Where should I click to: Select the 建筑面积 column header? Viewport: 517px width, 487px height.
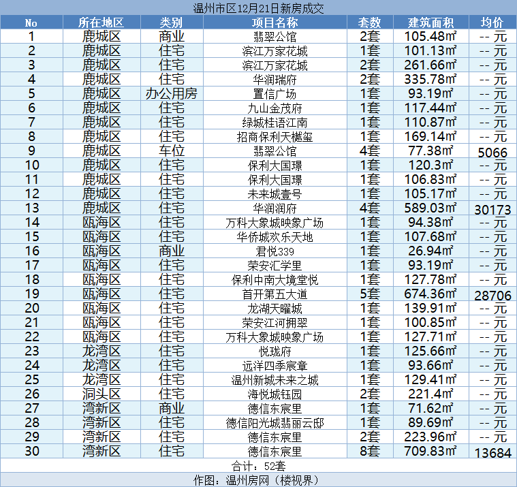coord(430,22)
